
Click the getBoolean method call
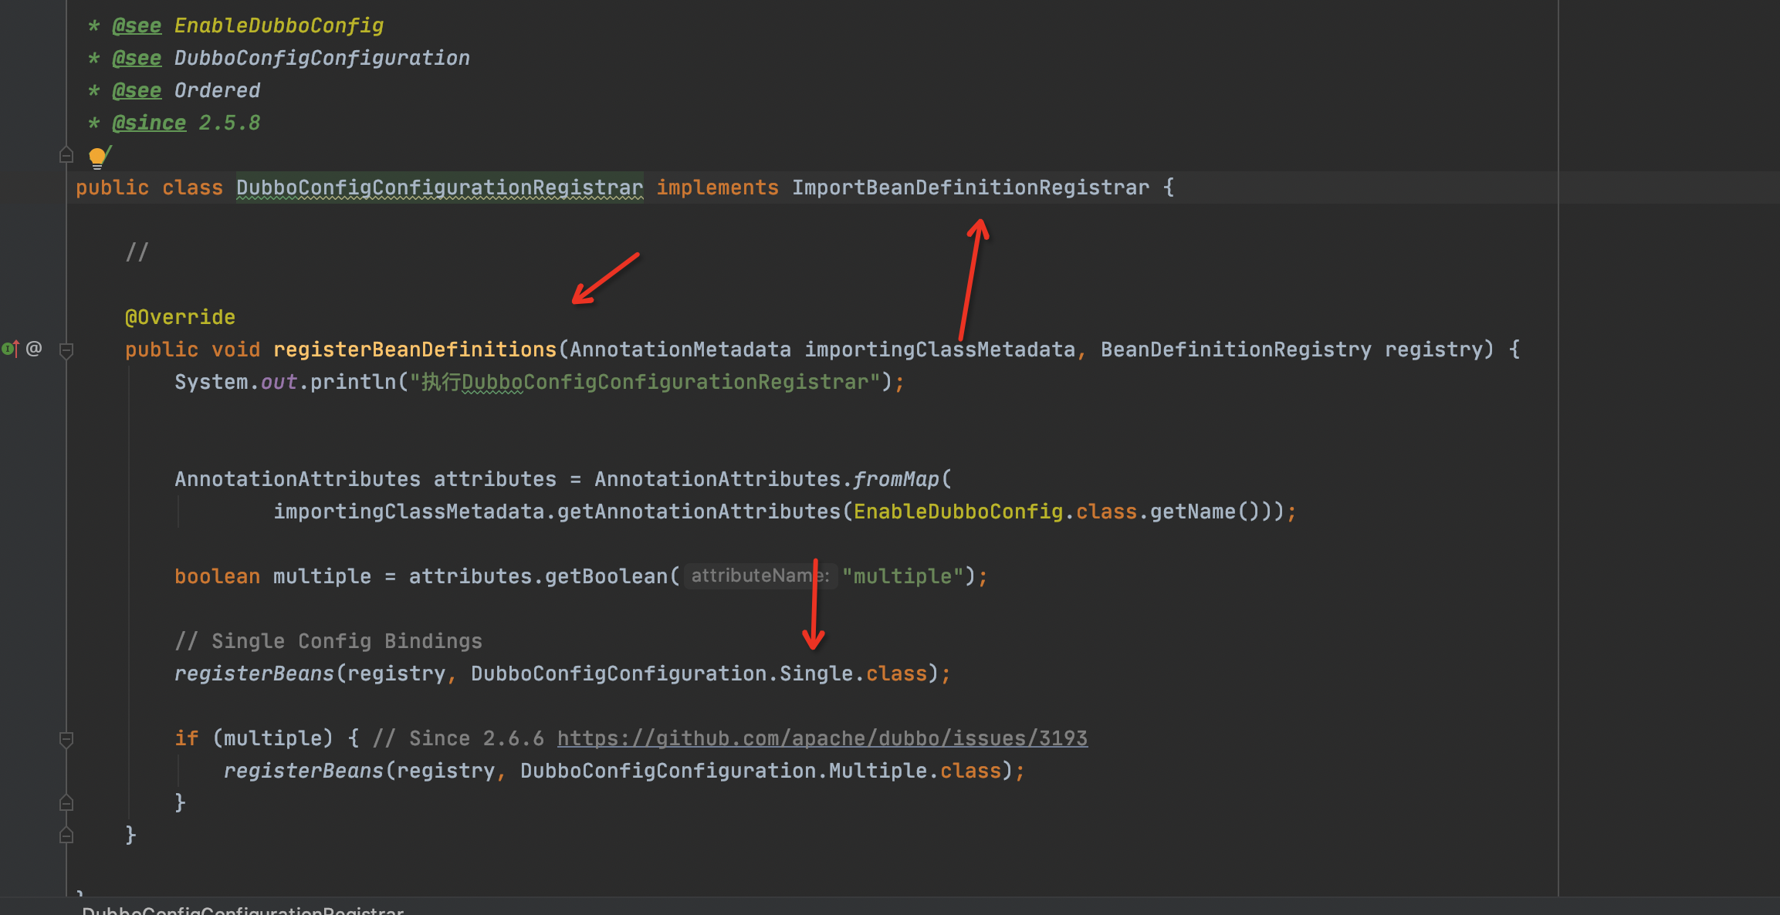(606, 576)
